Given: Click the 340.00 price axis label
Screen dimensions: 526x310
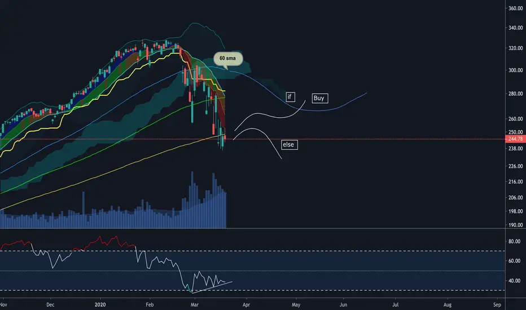Looking at the screenshot, I should click(516, 28).
